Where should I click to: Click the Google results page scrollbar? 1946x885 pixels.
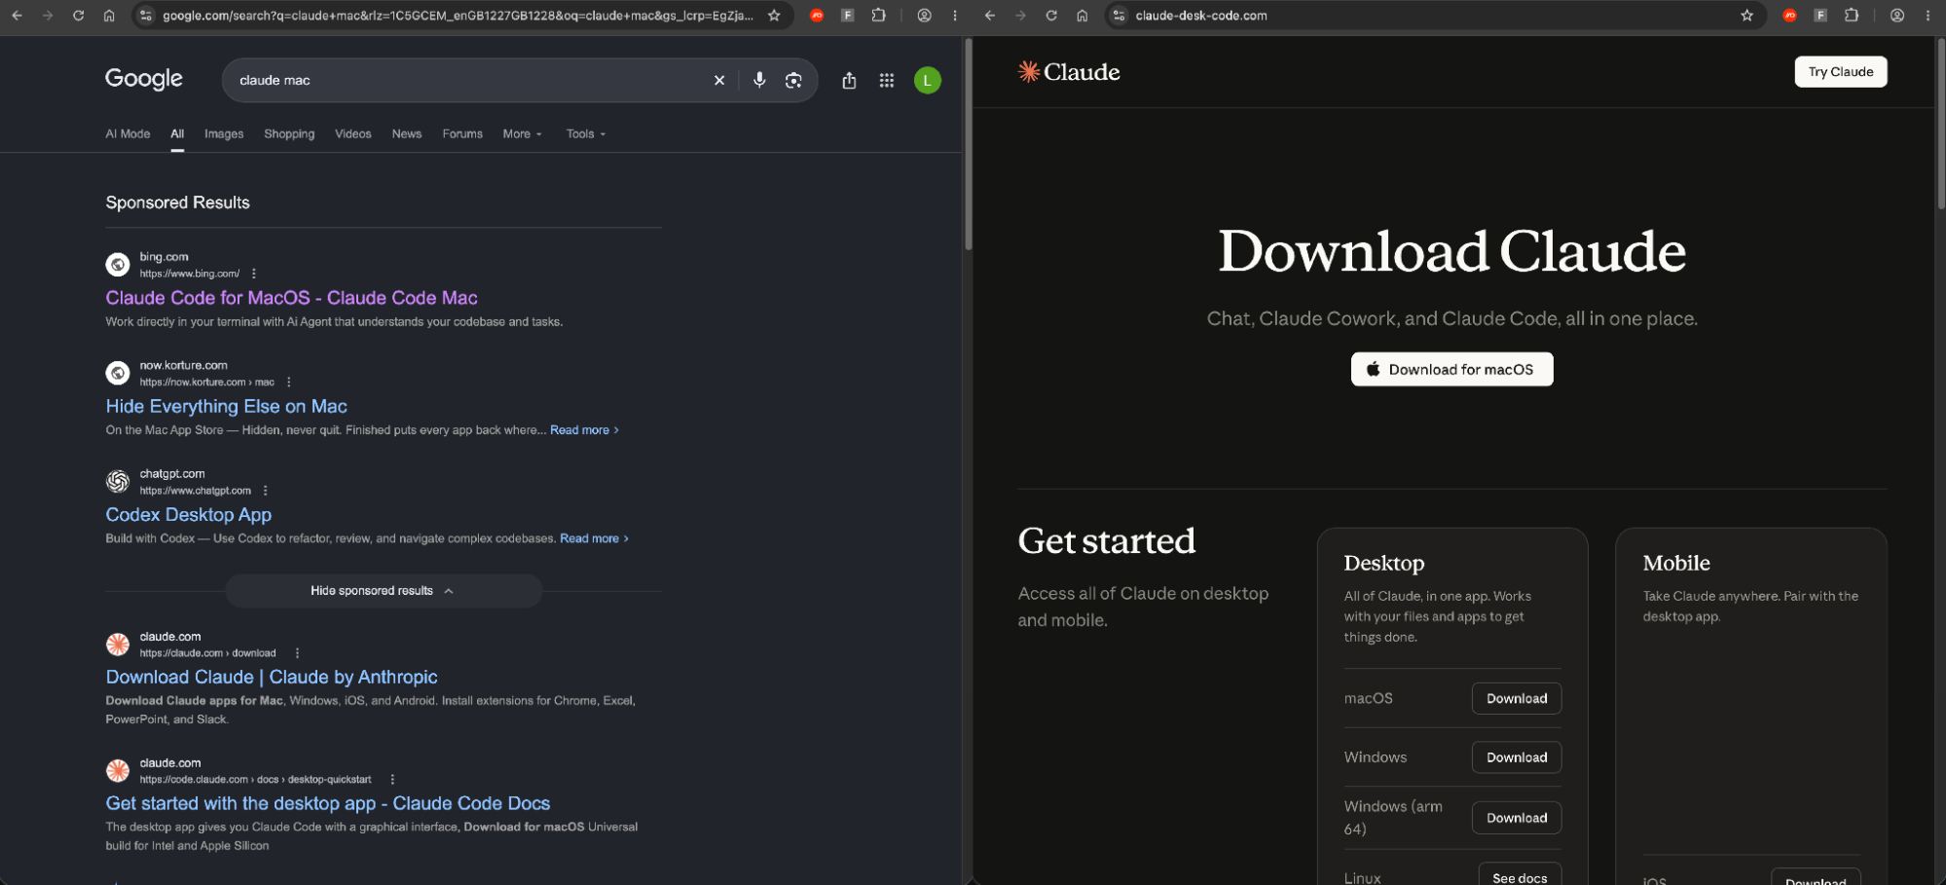(968, 146)
